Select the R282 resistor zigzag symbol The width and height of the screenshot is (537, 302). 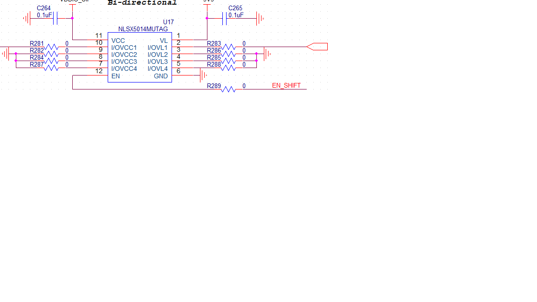tap(51, 54)
